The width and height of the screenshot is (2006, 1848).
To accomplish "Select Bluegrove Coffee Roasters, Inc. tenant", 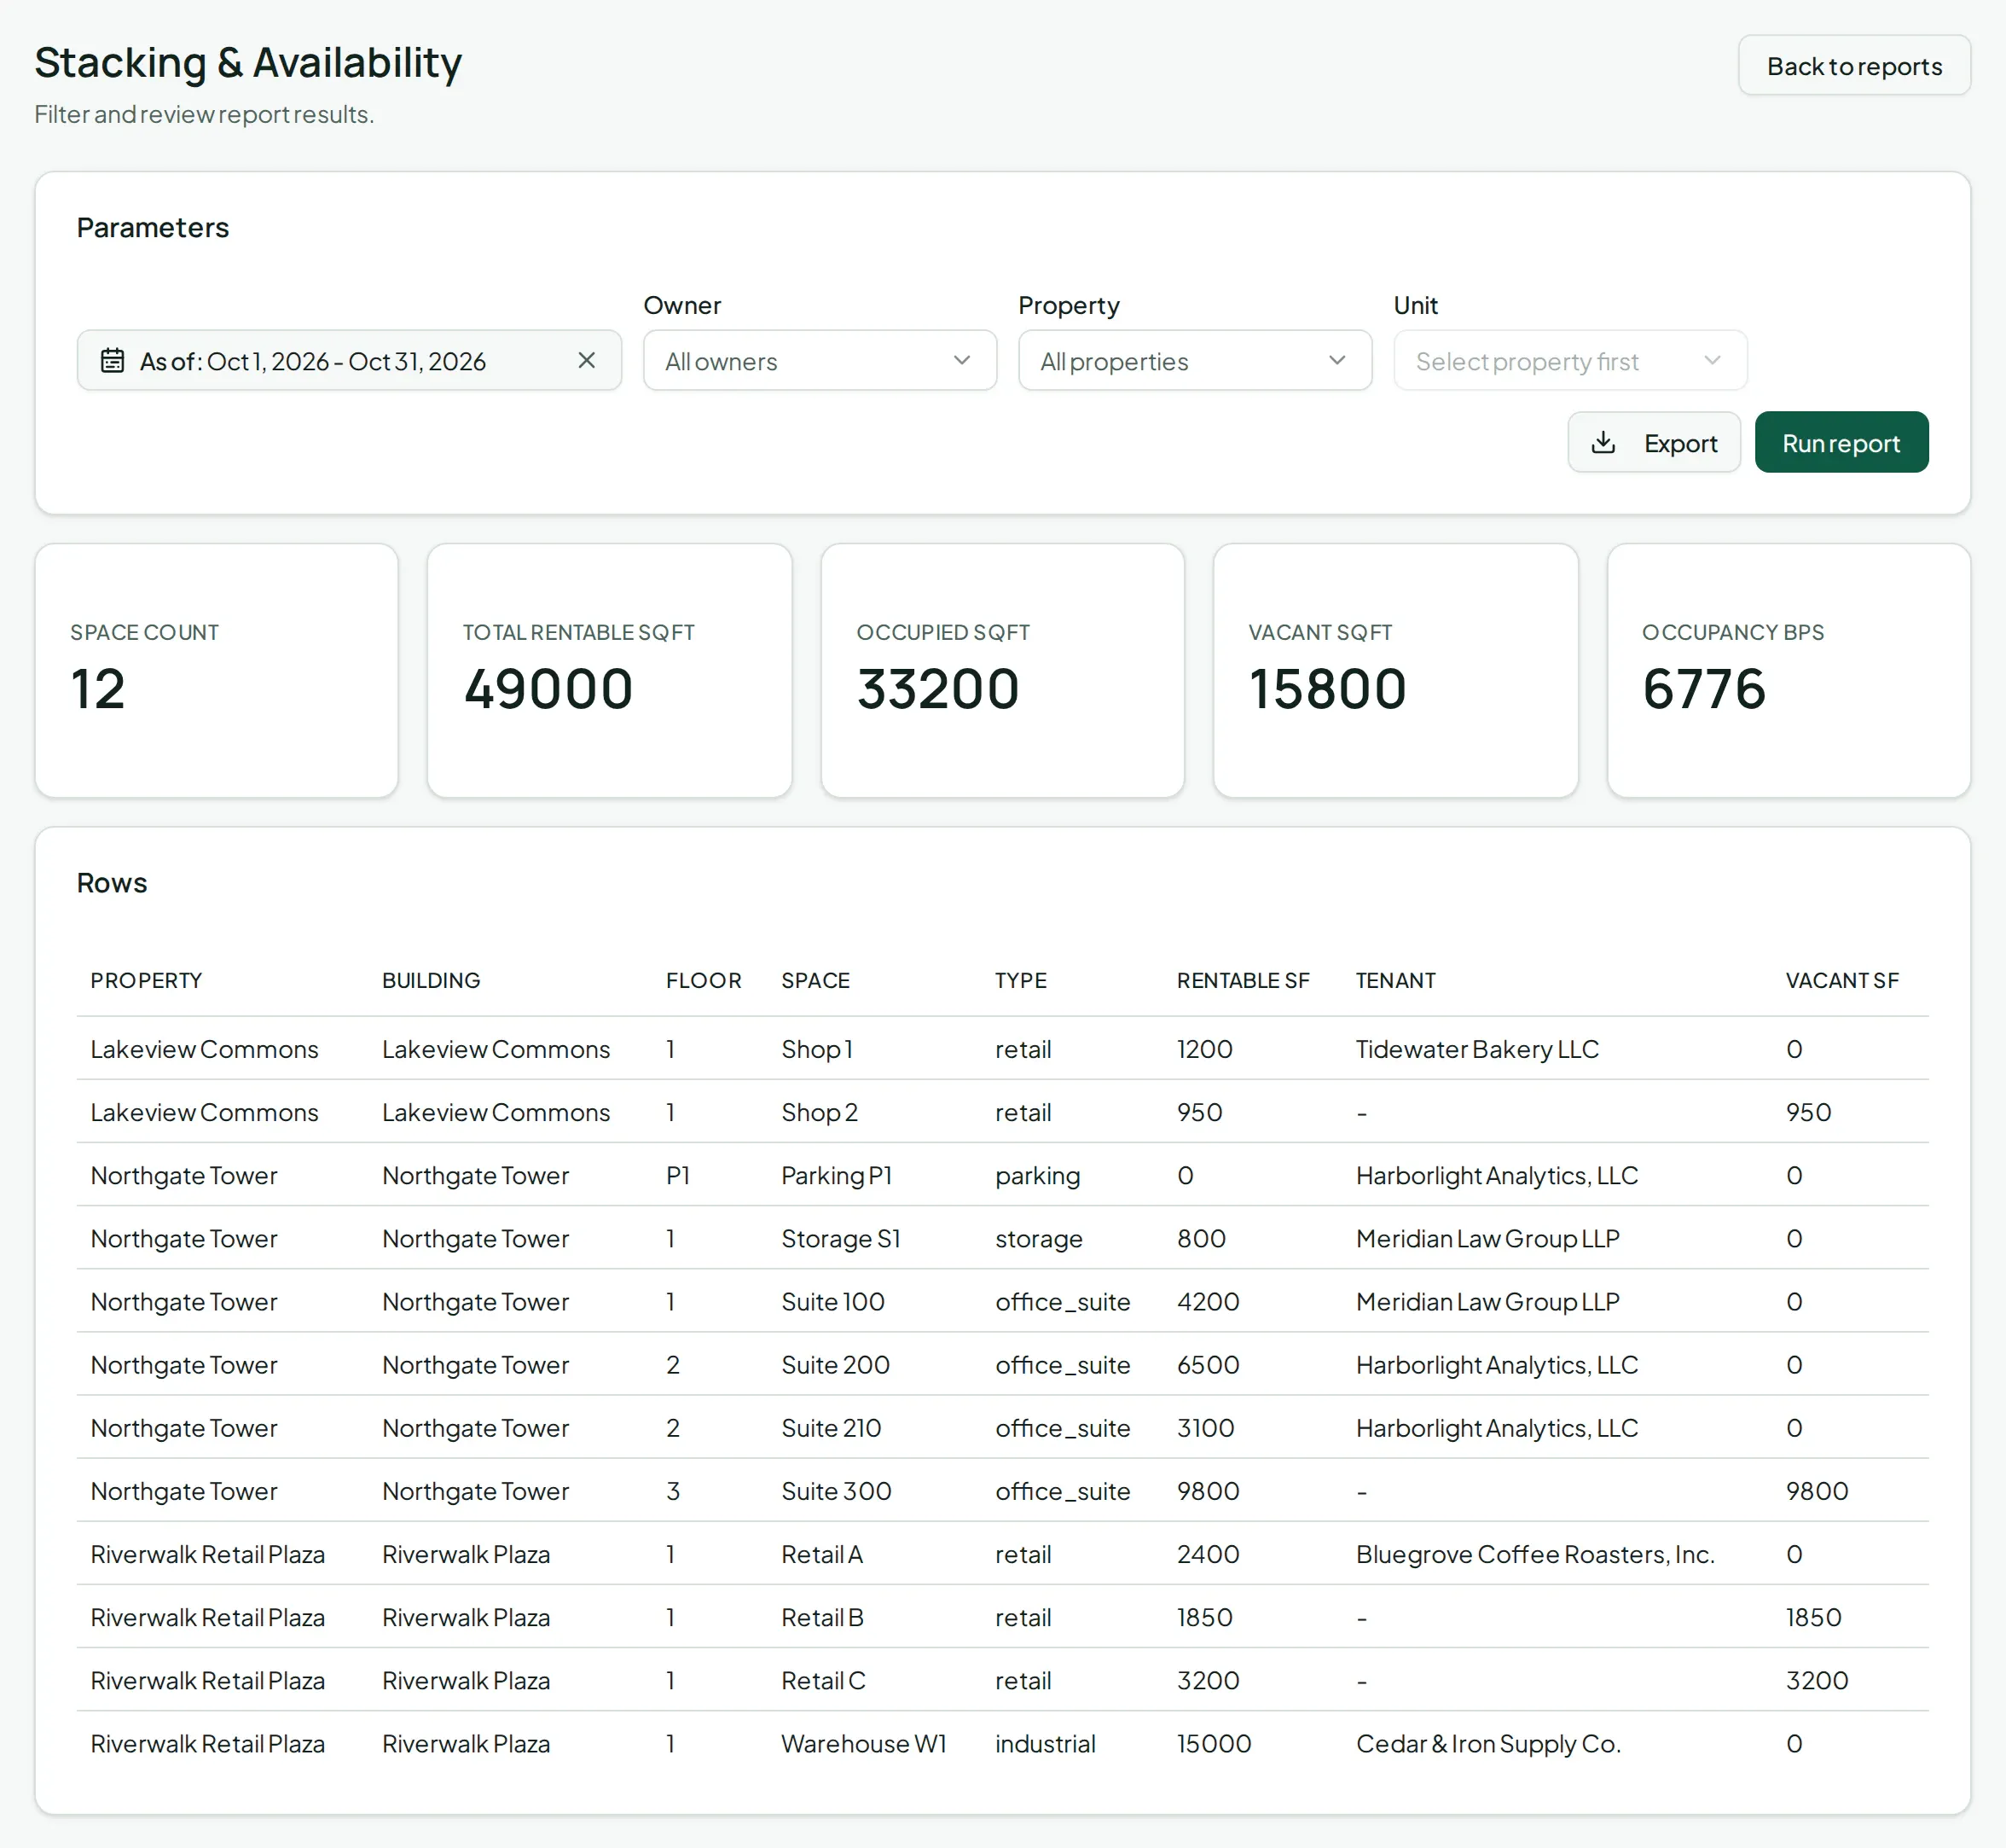I will (1535, 1555).
